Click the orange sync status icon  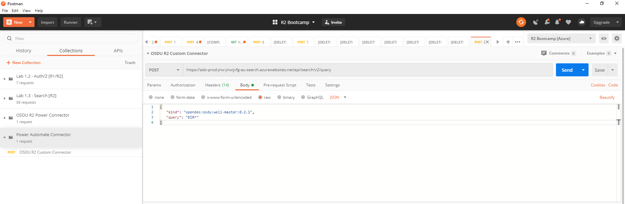[521, 22]
